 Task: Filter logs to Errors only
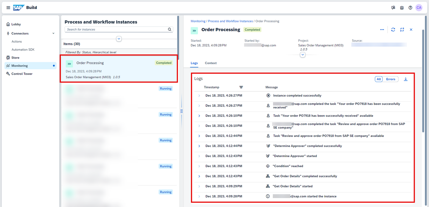[391, 79]
